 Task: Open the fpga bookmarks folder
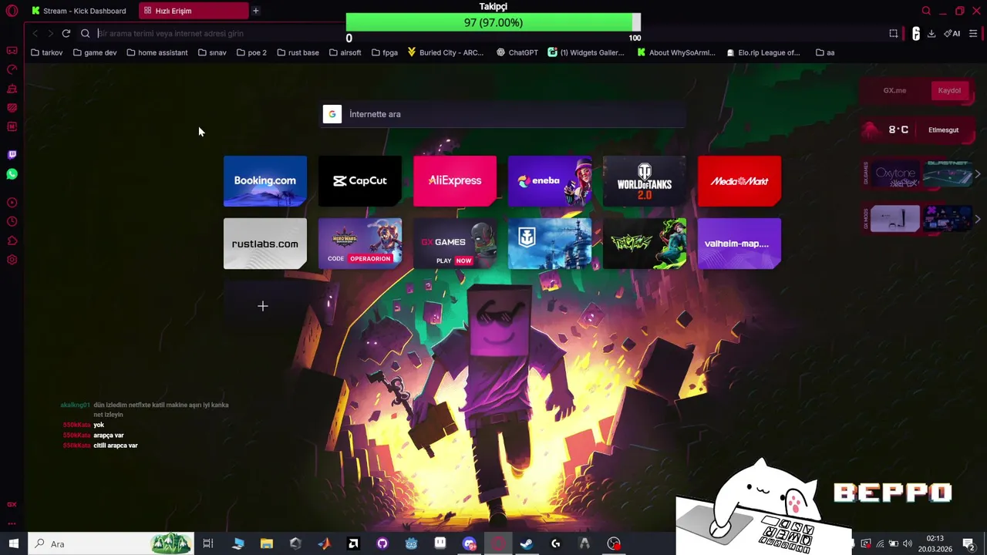pyautogui.click(x=385, y=52)
